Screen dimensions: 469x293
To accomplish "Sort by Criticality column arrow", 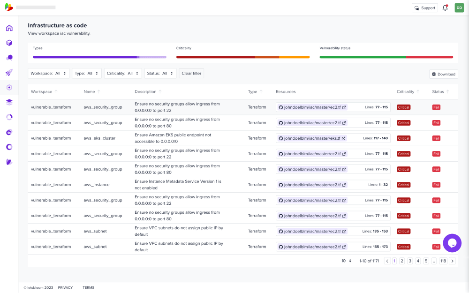I will pos(418,91).
